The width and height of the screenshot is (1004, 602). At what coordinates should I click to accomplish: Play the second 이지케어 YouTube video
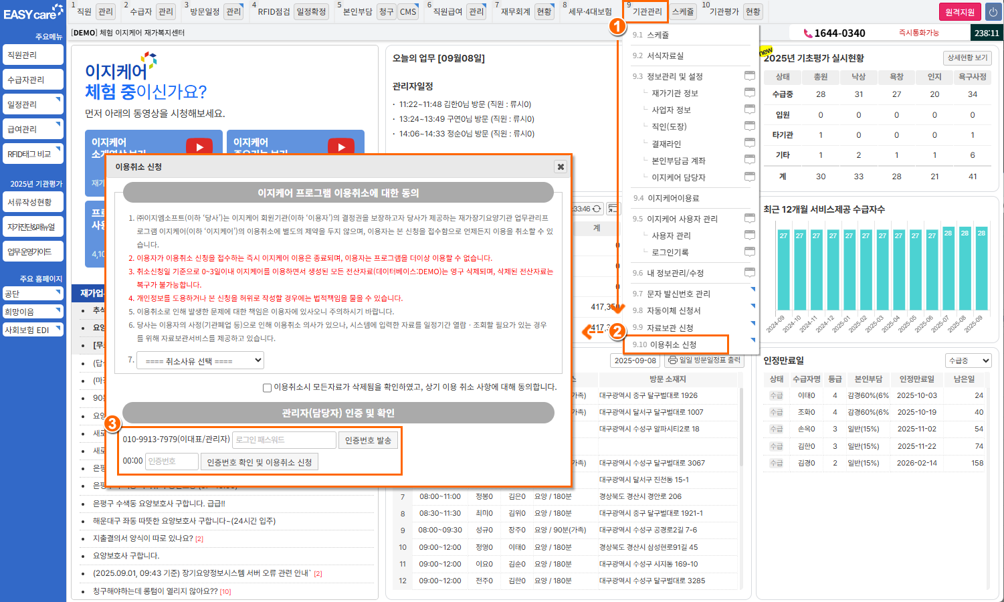tap(341, 146)
